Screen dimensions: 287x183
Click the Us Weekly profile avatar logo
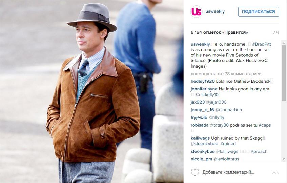click(197, 11)
